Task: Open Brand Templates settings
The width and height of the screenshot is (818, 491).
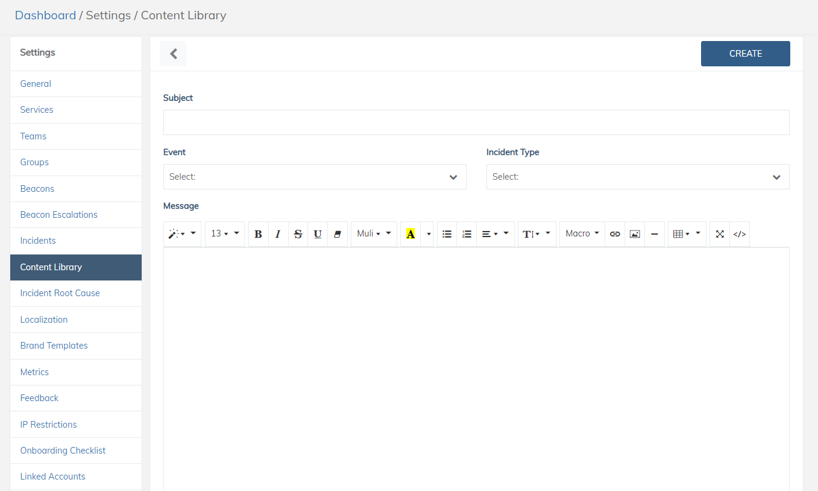Action: tap(76, 346)
